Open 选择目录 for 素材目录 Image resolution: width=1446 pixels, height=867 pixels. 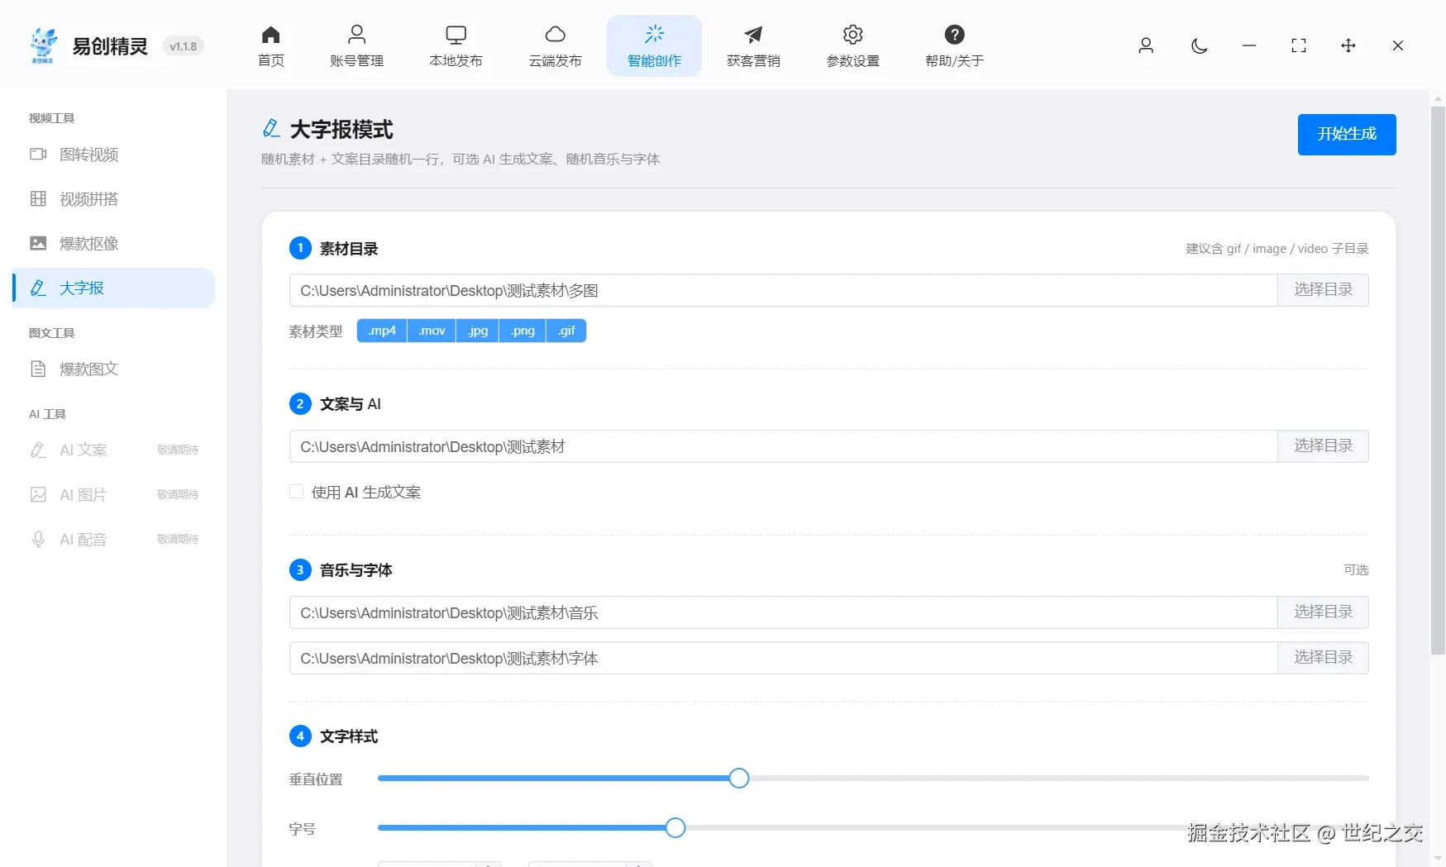[x=1322, y=289]
